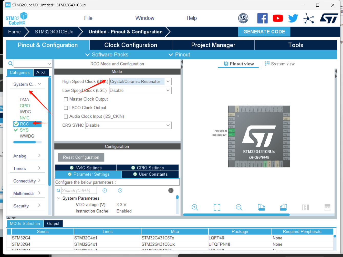Select GPIO in System Core list
Image resolution: width=343 pixels, height=257 pixels.
click(x=25, y=106)
